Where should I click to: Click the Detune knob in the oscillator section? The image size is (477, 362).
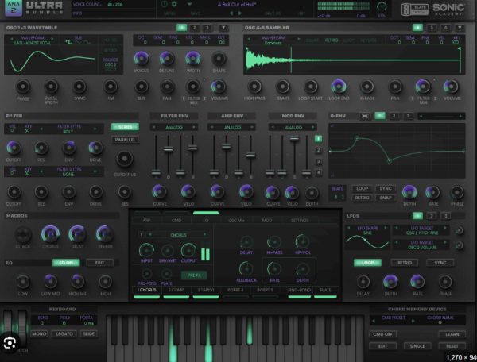click(x=166, y=59)
